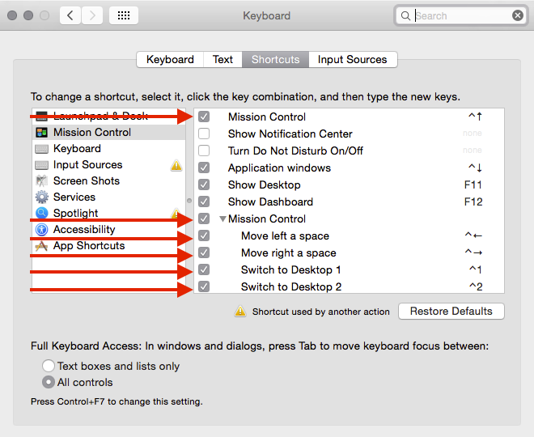Click the F11 key combination
The width and height of the screenshot is (534, 437).
[473, 185]
